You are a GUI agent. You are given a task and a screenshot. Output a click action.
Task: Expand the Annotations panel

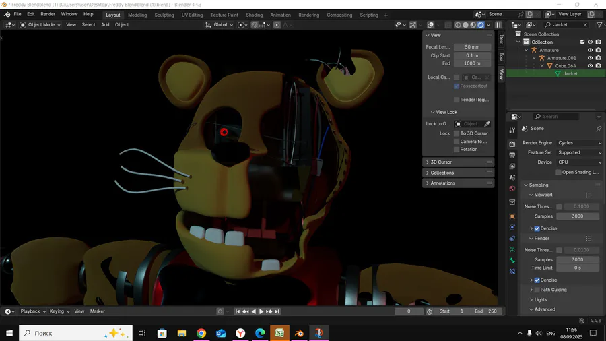click(x=458, y=183)
